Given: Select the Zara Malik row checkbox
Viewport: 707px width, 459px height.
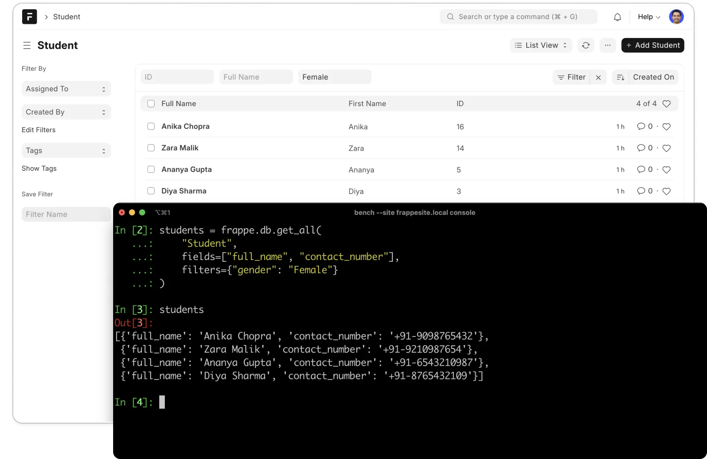Looking at the screenshot, I should [151, 148].
